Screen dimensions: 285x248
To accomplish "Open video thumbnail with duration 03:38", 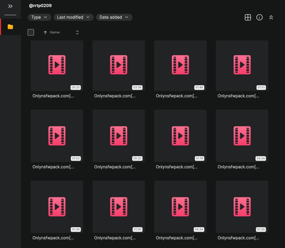I will (118, 66).
